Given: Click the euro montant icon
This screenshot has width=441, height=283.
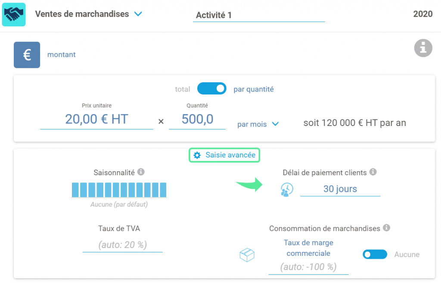Looking at the screenshot, I should click(27, 55).
